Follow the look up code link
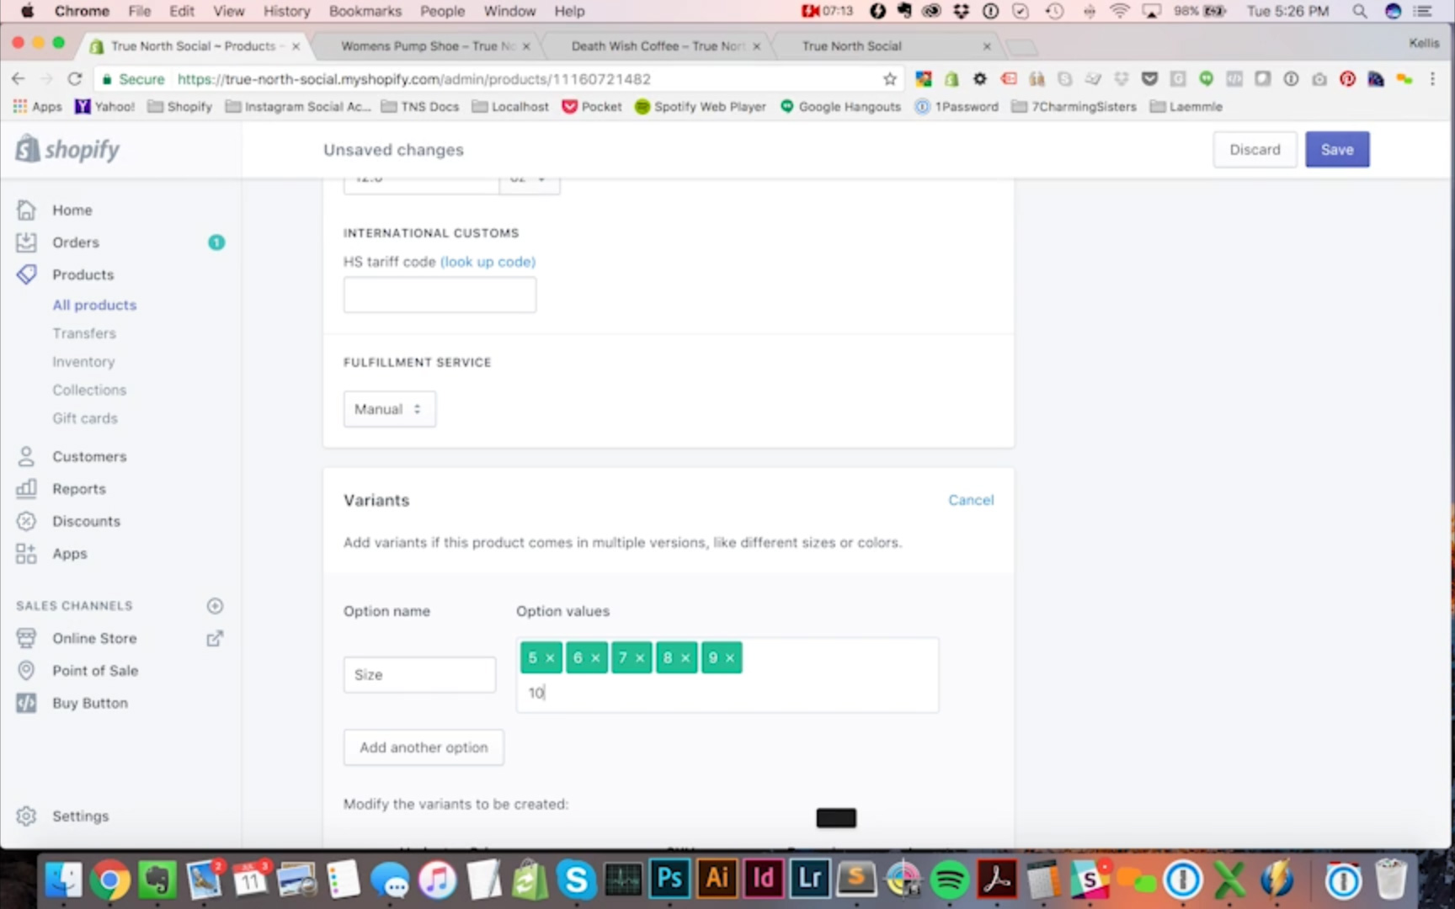This screenshot has width=1455, height=909. pos(488,262)
